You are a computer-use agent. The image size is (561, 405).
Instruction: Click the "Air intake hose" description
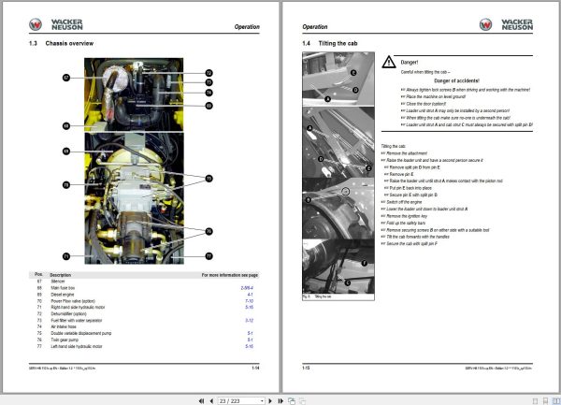point(64,326)
